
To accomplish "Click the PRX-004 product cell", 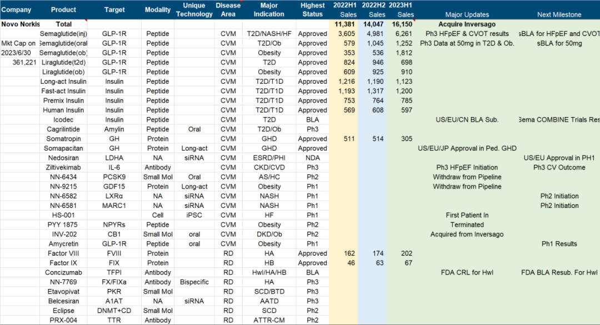I will point(63,320).
